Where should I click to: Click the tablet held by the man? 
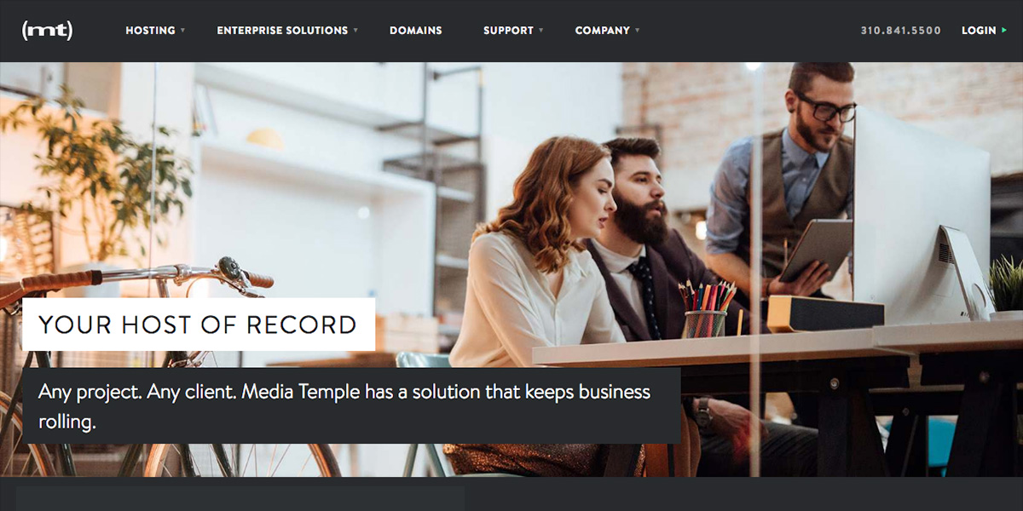816,249
